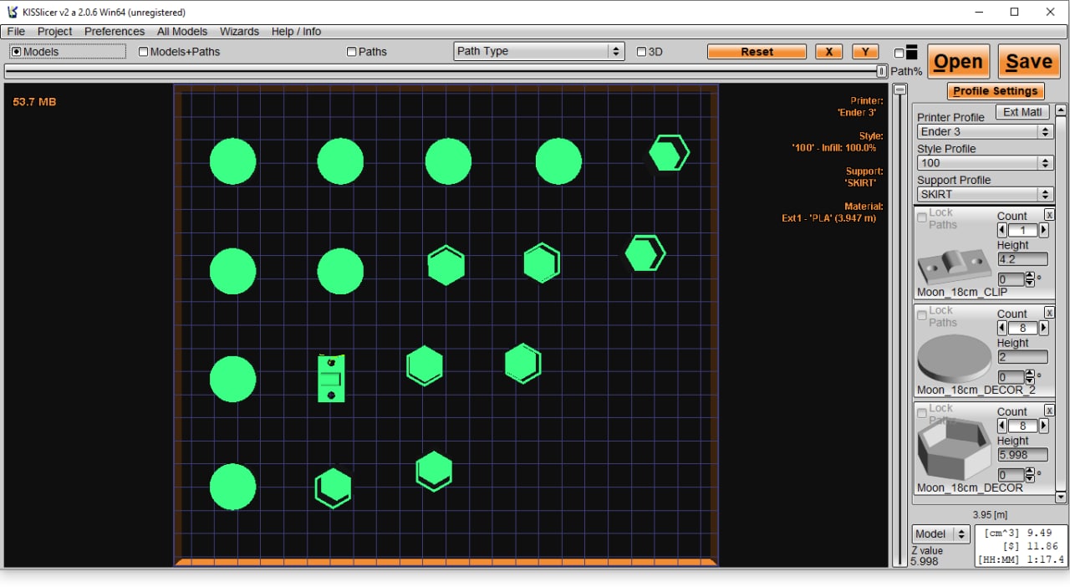Open the File menu
This screenshot has height=587, width=1070.
coord(16,31)
